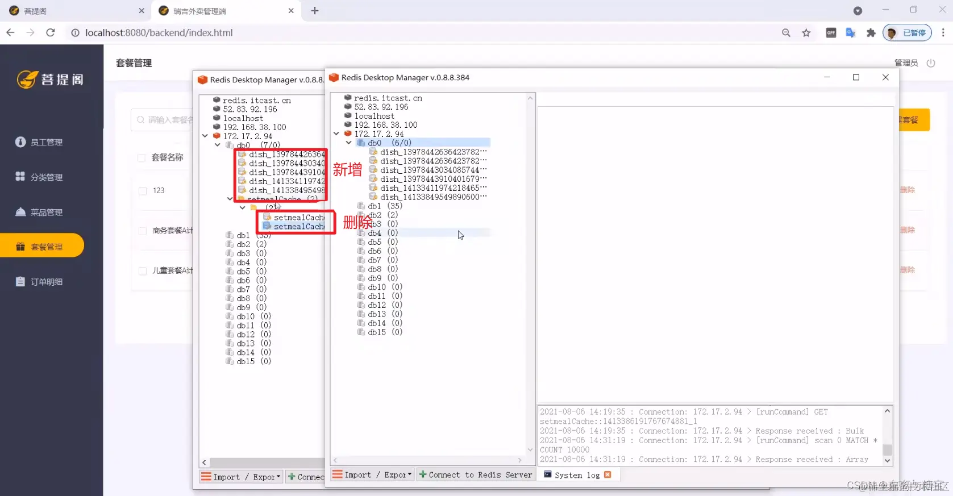
Task: Select highlighted setmealCache key in back window
Action: pyautogui.click(x=299, y=227)
